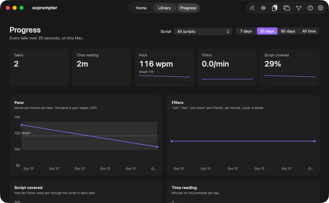The width and height of the screenshot is (329, 203).
Task: Click the Progress page title
Action: click(25, 30)
